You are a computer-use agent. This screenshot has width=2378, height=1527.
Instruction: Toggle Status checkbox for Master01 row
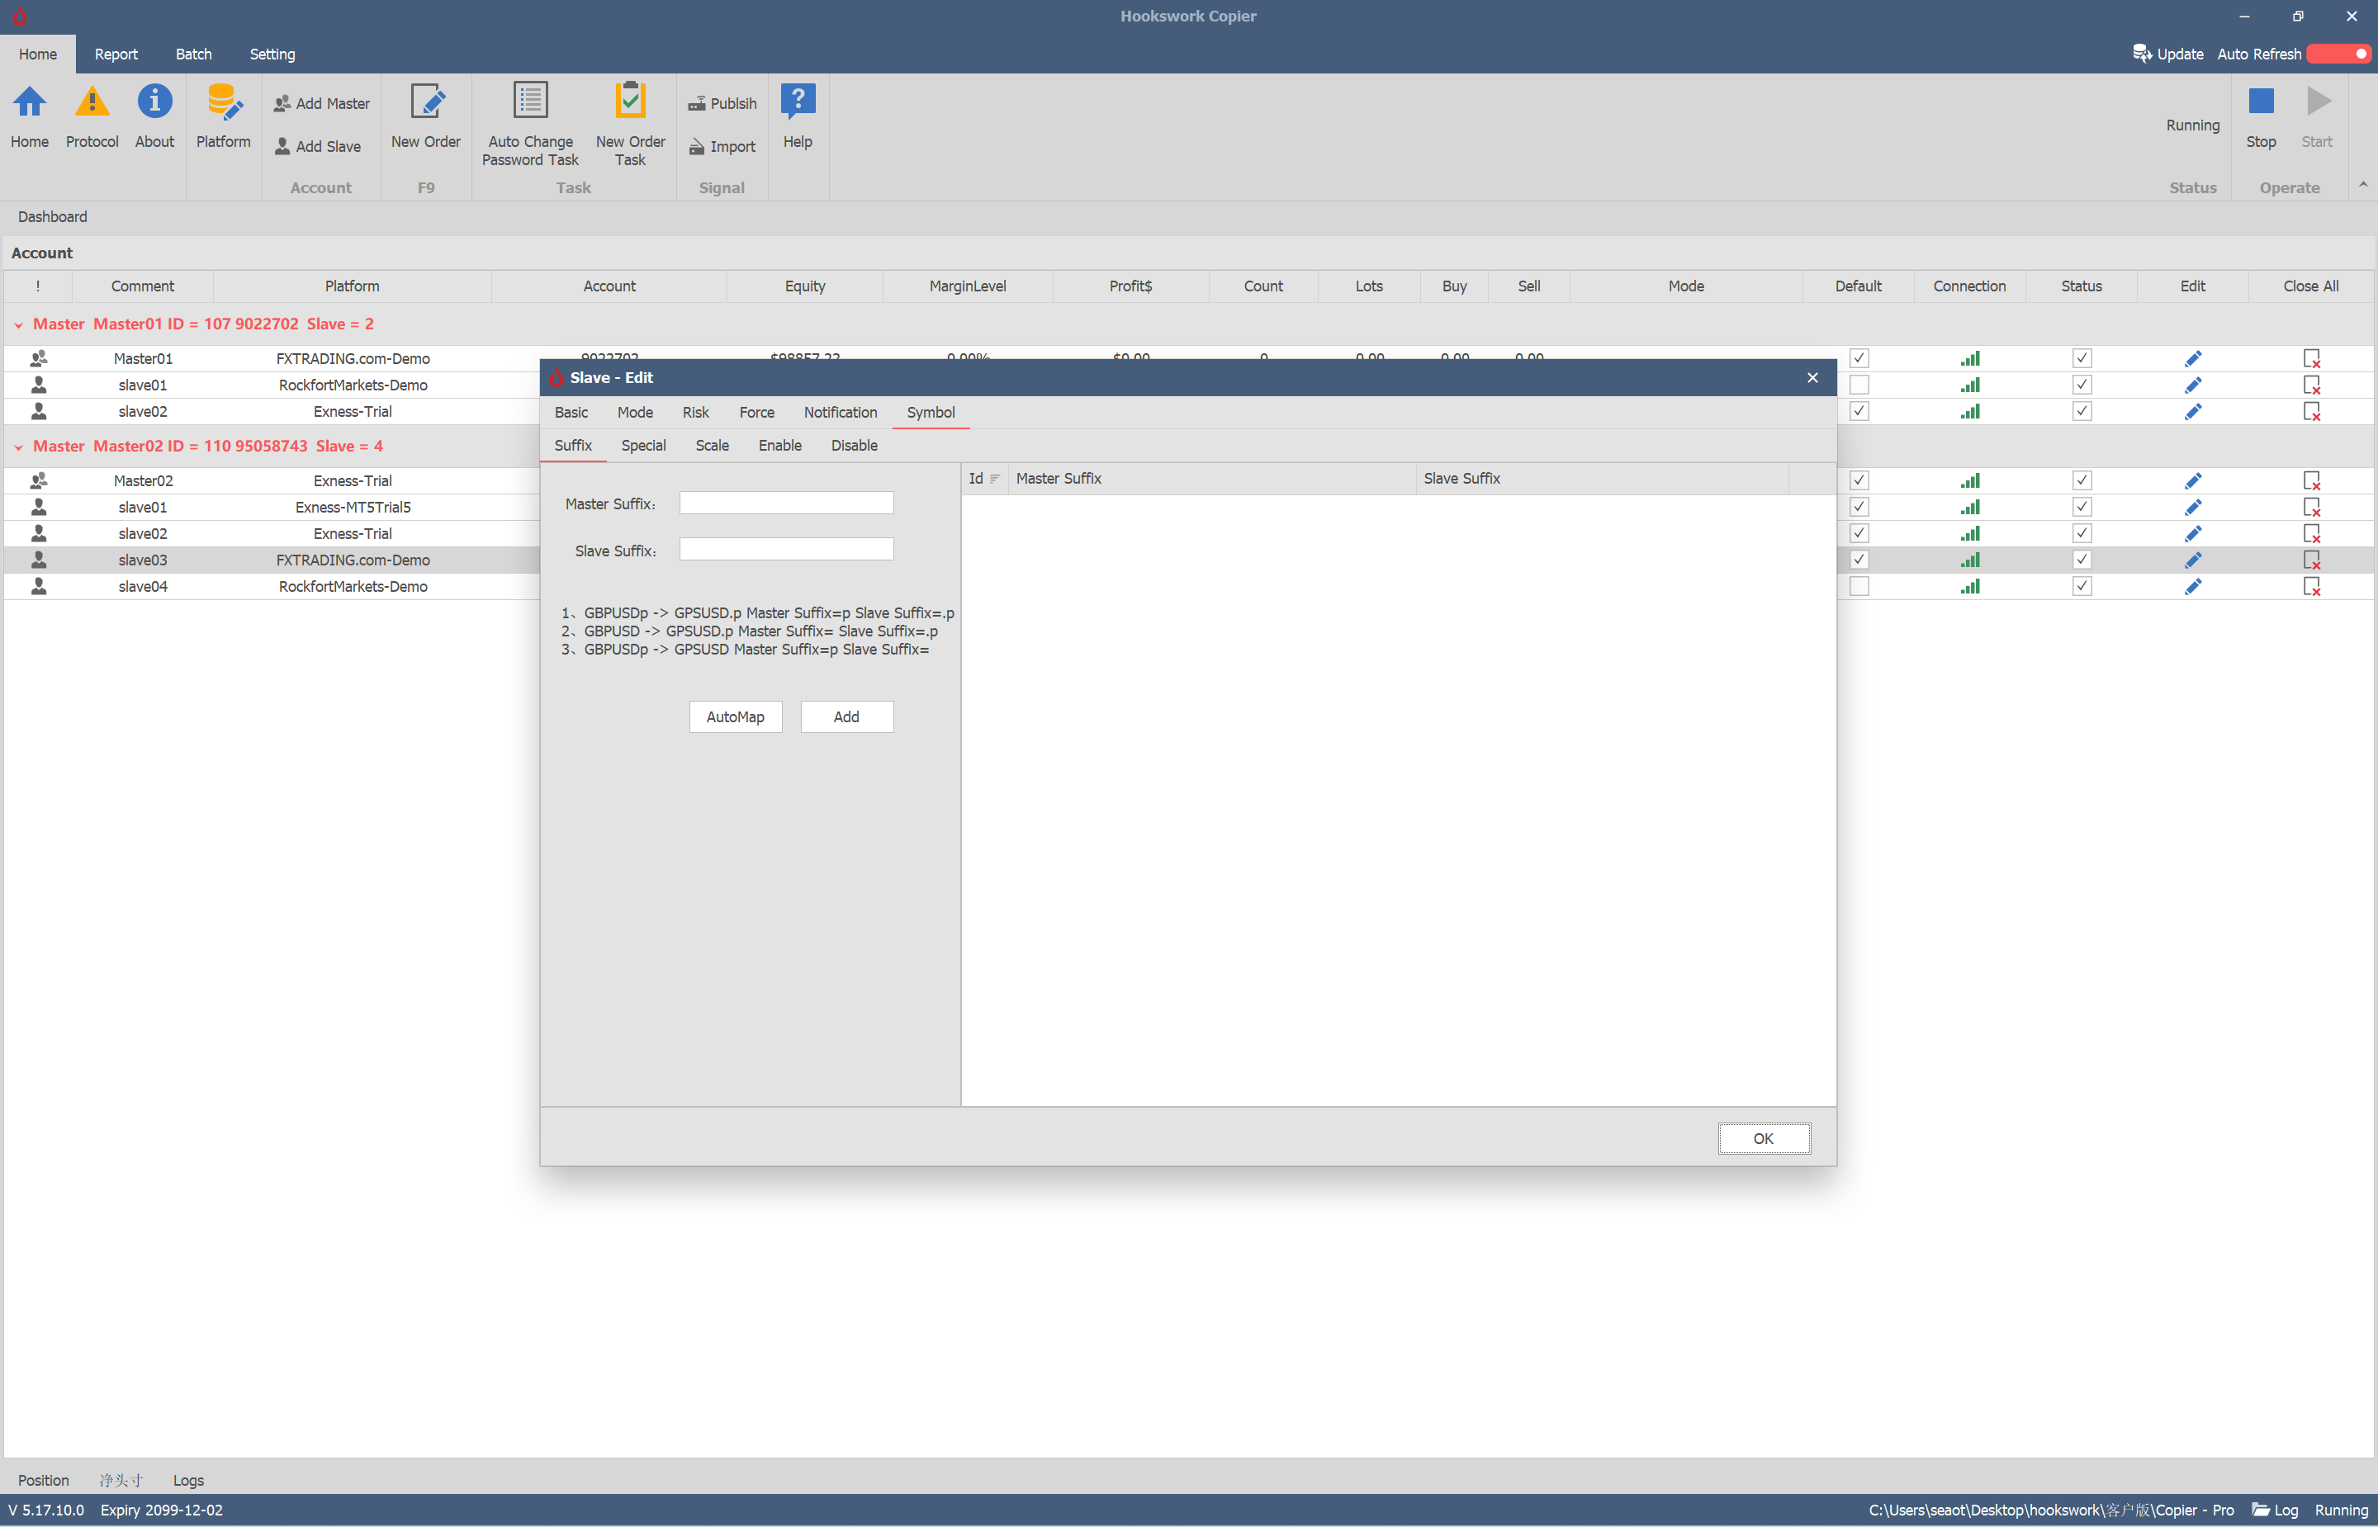coord(2082,358)
